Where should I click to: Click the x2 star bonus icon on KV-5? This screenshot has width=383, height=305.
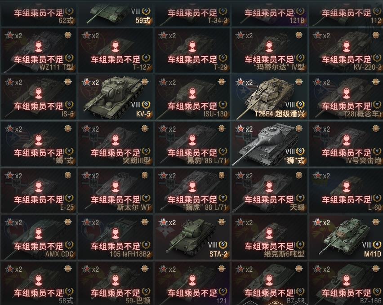point(90,83)
